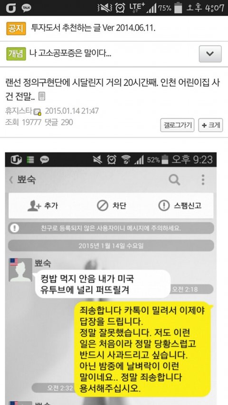
Task: Tap the 추가 add friend icon
Action: click(x=34, y=206)
